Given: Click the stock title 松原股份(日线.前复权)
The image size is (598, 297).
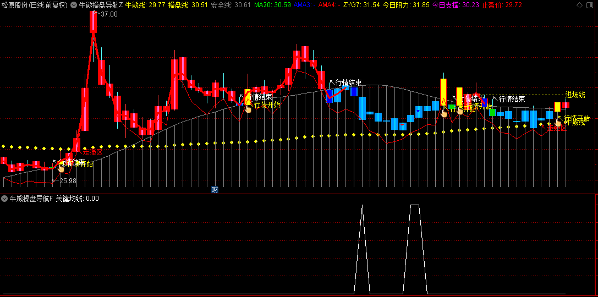Looking at the screenshot, I should (x=35, y=5).
